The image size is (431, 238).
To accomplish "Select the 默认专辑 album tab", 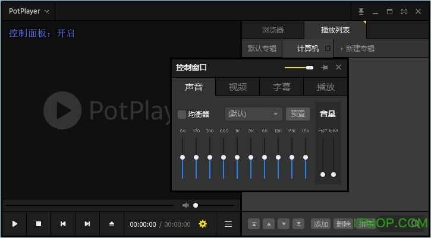I will click(x=262, y=49).
